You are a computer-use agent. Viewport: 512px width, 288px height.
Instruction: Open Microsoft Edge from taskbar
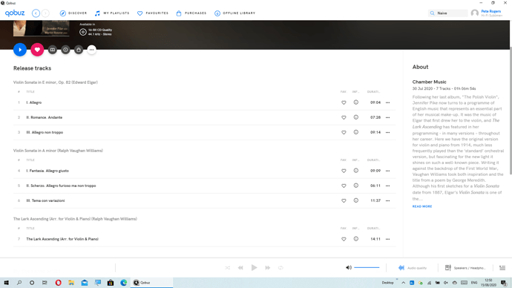click(x=123, y=283)
